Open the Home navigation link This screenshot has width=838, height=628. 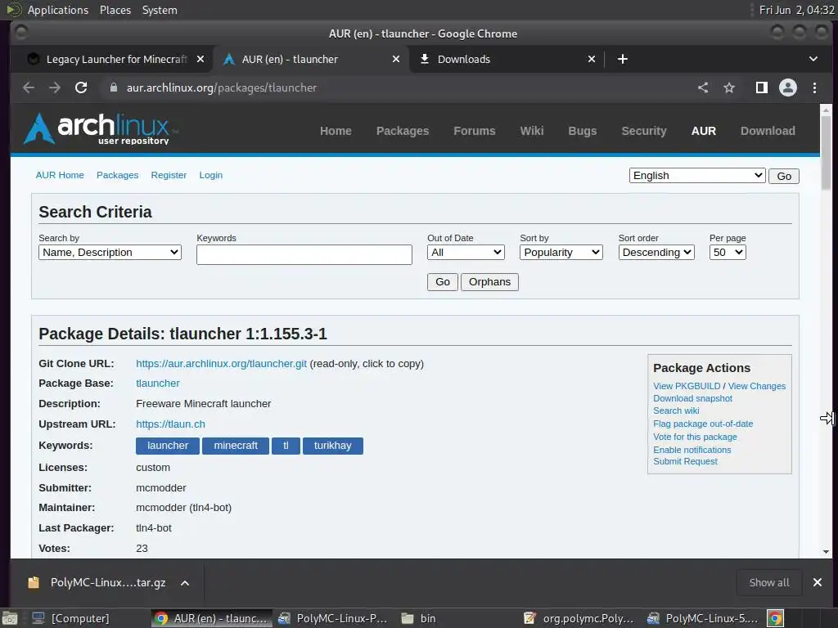pos(336,131)
